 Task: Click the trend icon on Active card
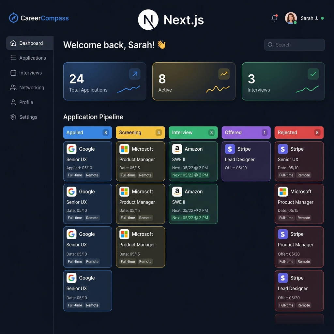coord(224,74)
